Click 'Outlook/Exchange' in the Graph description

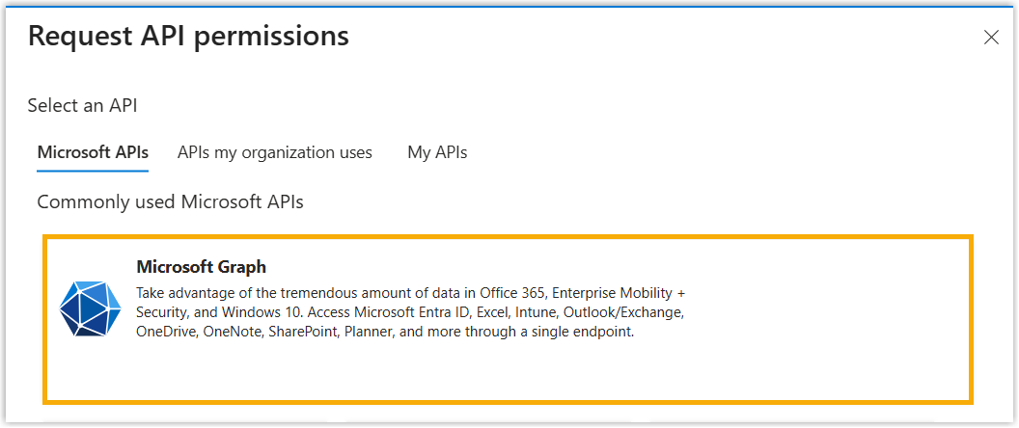623,312
